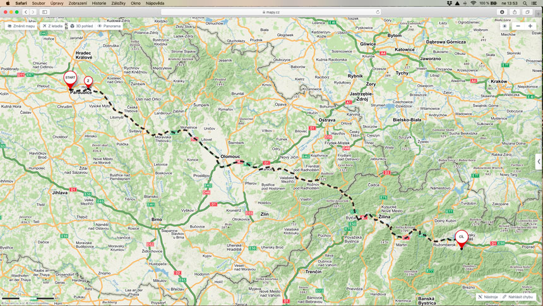Click the mapy.cz address bar
The width and height of the screenshot is (543, 306).
(x=271, y=11)
